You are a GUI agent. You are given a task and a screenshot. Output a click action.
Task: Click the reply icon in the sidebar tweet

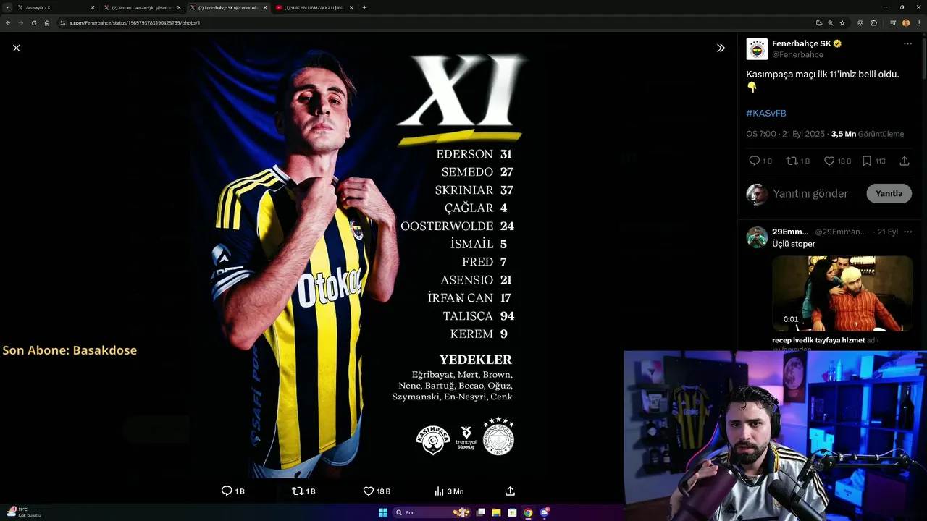click(754, 161)
